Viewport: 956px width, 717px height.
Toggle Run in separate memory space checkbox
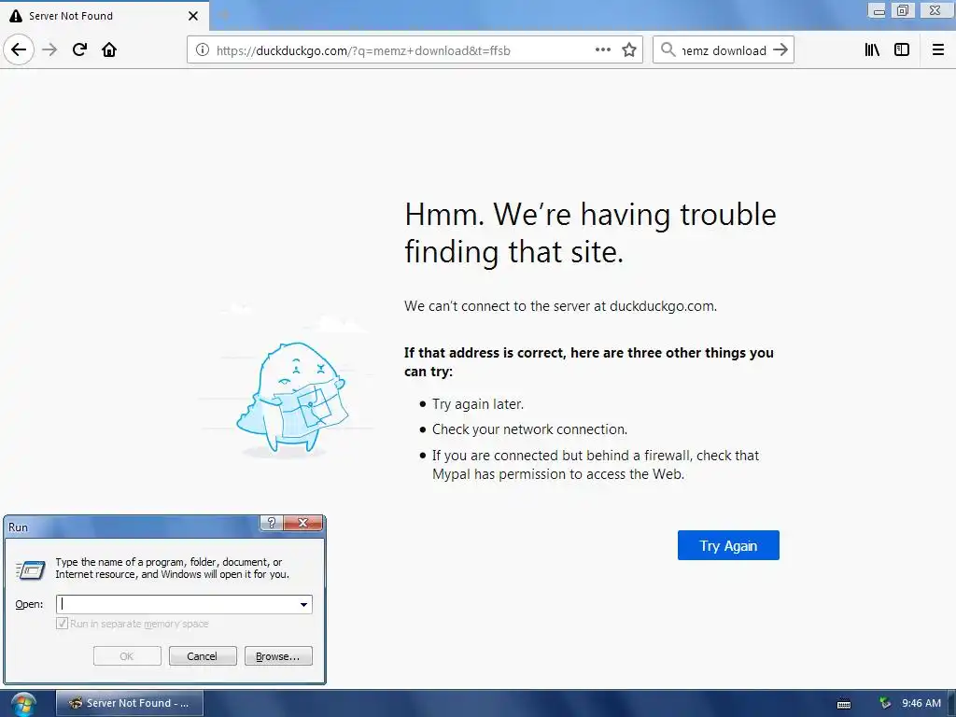(x=62, y=623)
